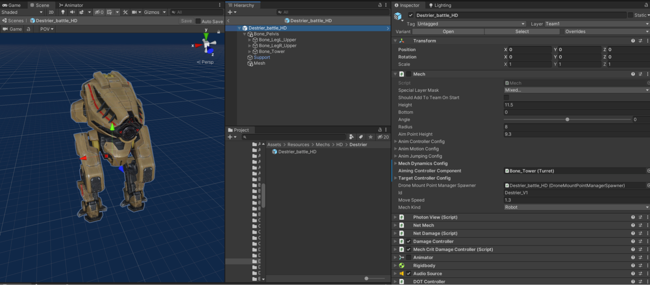Click the Select variant button
The width and height of the screenshot is (650, 285).
[522, 31]
